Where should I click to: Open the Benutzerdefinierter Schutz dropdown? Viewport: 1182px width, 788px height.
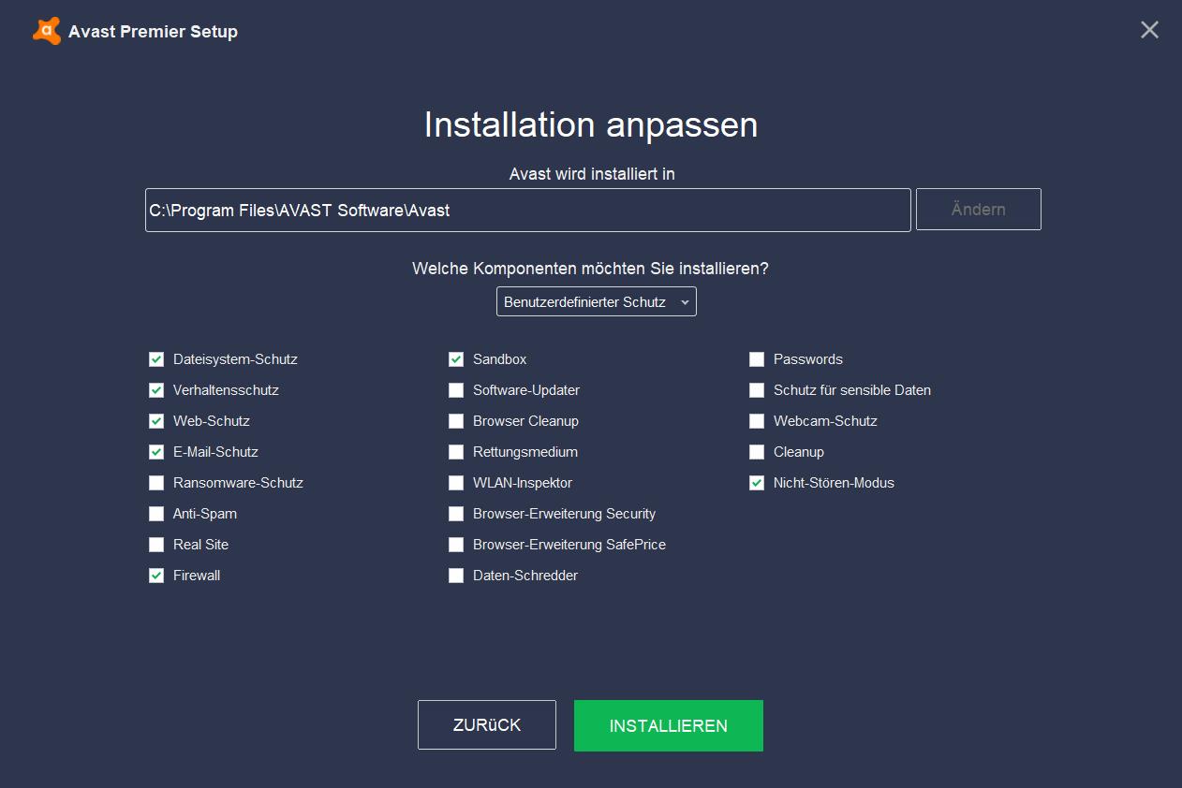point(597,301)
